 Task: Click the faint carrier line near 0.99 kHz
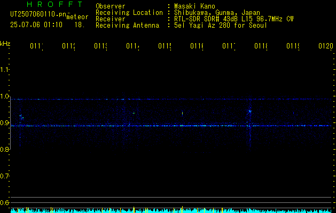[171, 99]
